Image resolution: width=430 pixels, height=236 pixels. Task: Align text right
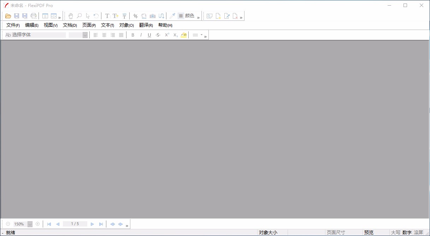pos(113,35)
